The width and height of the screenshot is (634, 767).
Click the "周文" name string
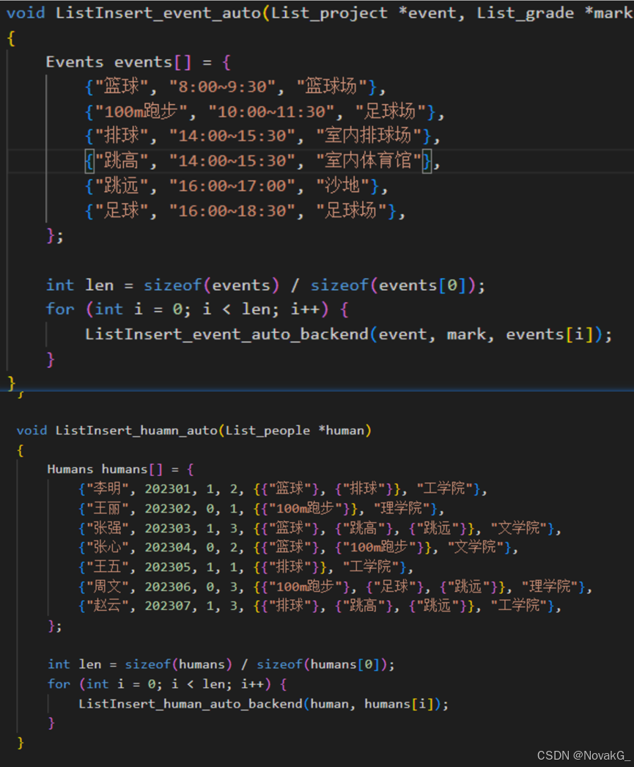(108, 587)
